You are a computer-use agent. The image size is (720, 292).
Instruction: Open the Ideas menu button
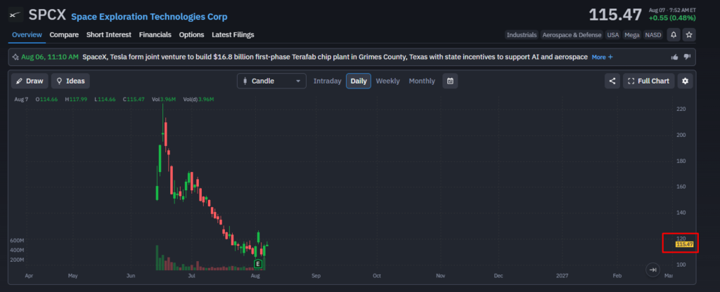pyautogui.click(x=70, y=81)
